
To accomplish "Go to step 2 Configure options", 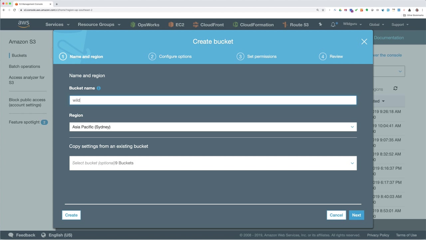I will coord(170,56).
